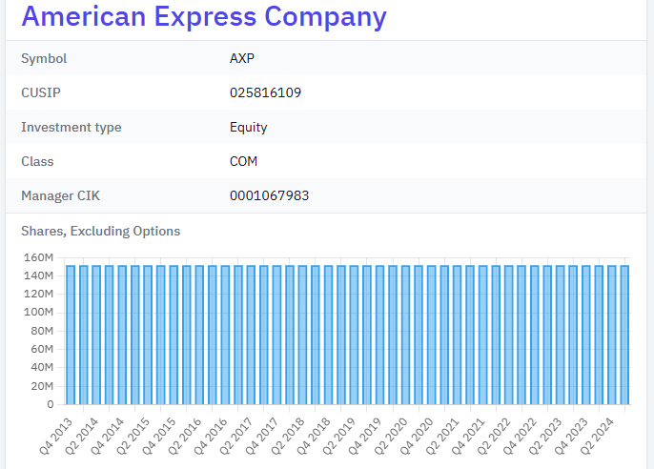
Task: Click the Q4 2013 axis label
Action: 56,436
